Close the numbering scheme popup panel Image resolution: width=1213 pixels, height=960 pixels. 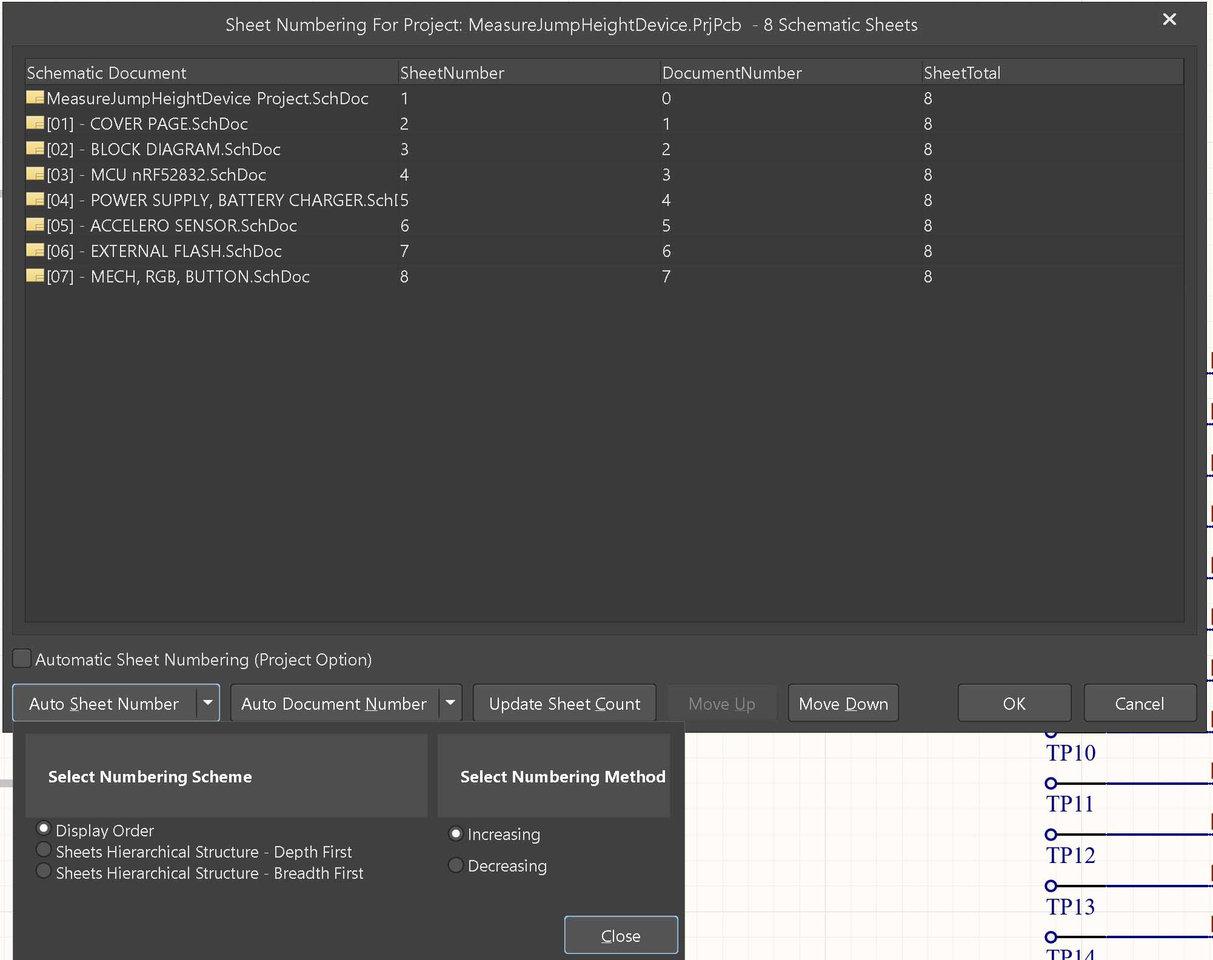point(621,935)
